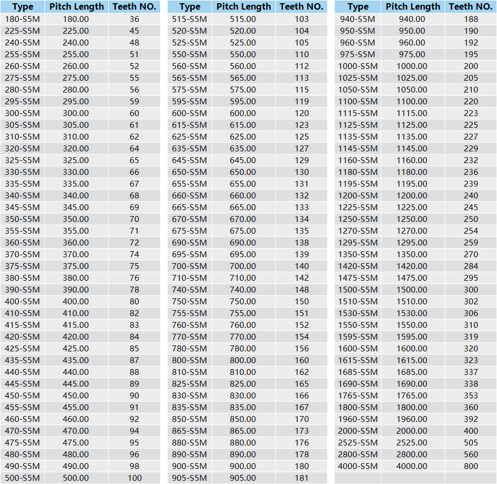
Task: Select pitch length 450.00
Action: [x=76, y=396]
